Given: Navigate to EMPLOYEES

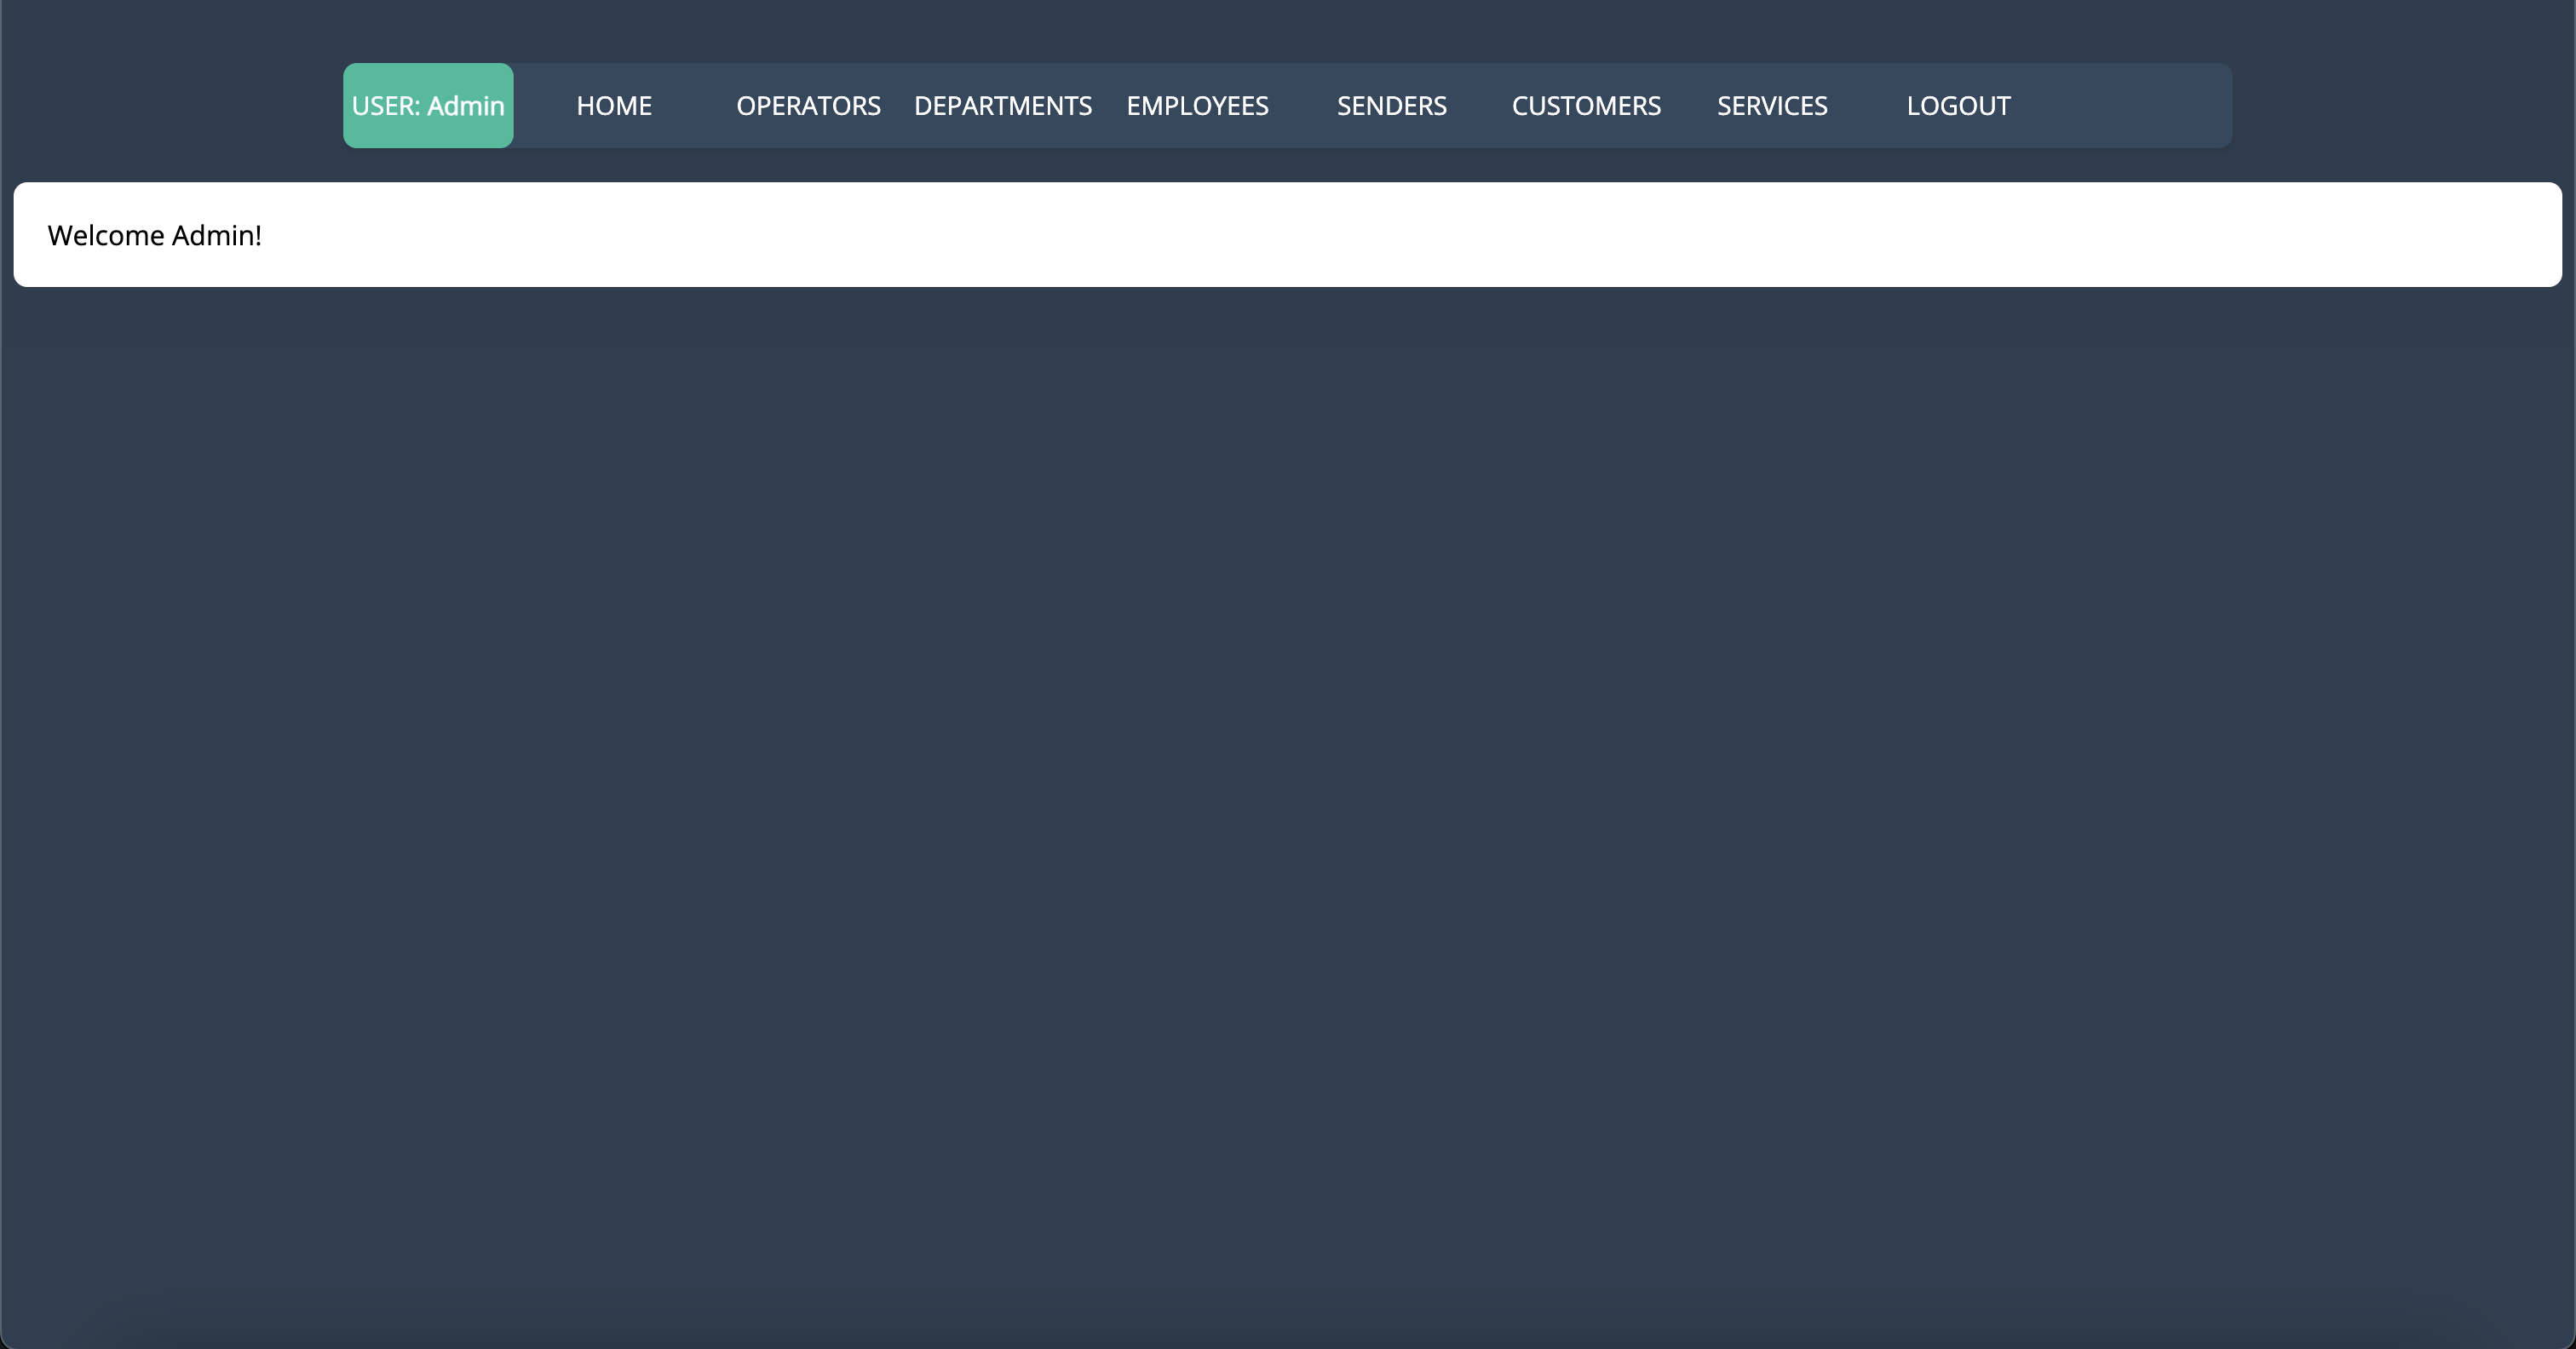Looking at the screenshot, I should (1197, 106).
